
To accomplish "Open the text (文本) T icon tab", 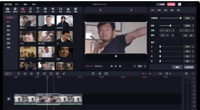I will coord(38,9).
